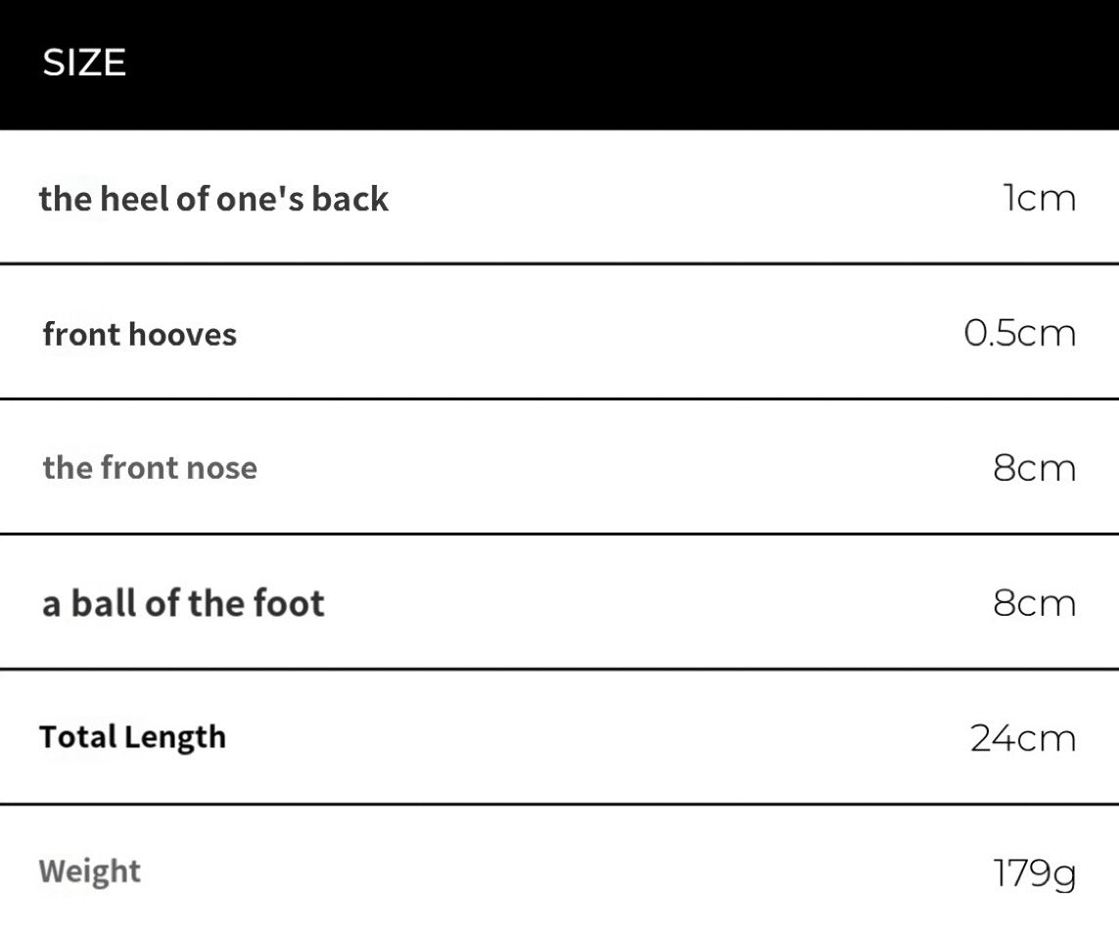Screen dimensions: 1119x933
Task: Select the heel of one's back label
Action: [213, 199]
